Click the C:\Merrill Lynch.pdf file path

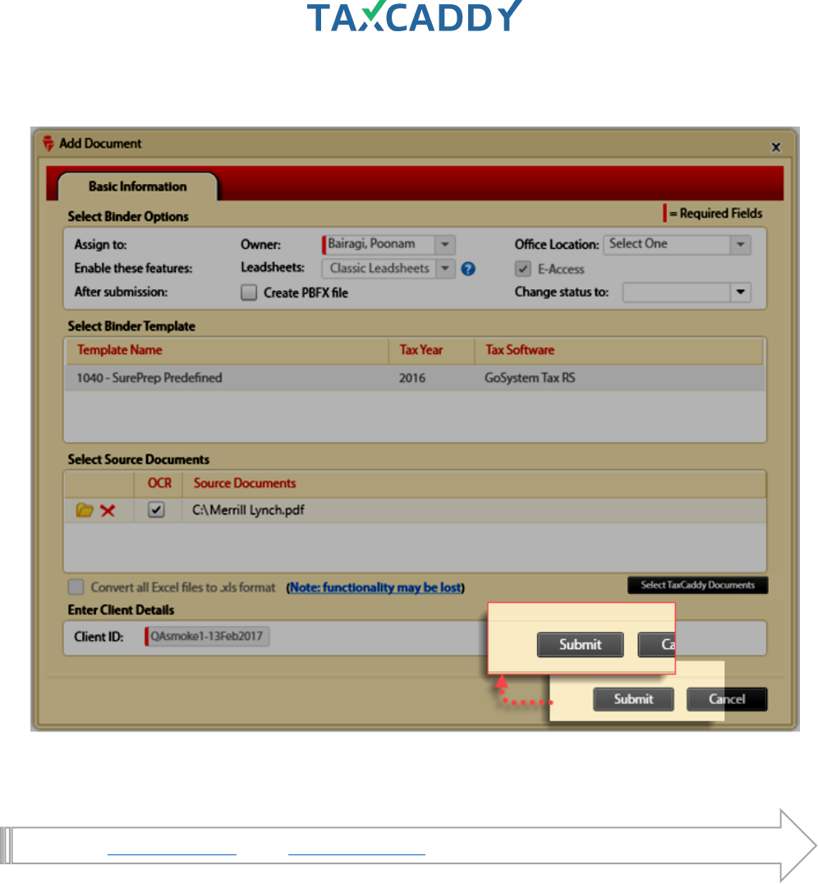point(248,510)
